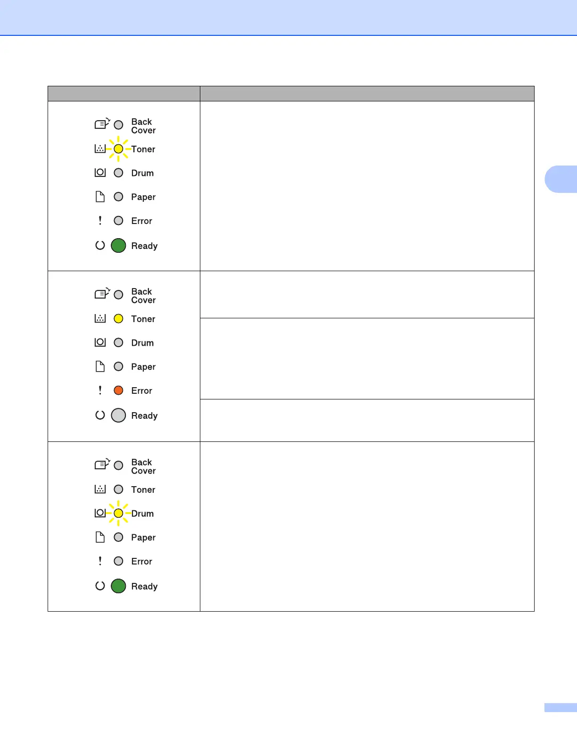This screenshot has height=747, width=577.
Task: Click unlit Paper LED in flashing Toner panel
Action: 118,197
